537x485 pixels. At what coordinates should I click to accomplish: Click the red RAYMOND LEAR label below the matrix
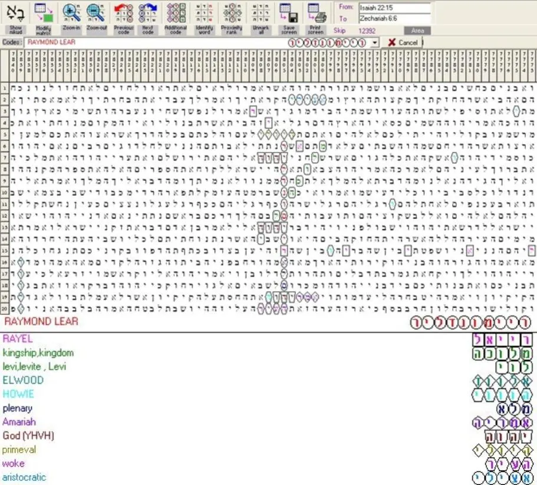pyautogui.click(x=41, y=321)
